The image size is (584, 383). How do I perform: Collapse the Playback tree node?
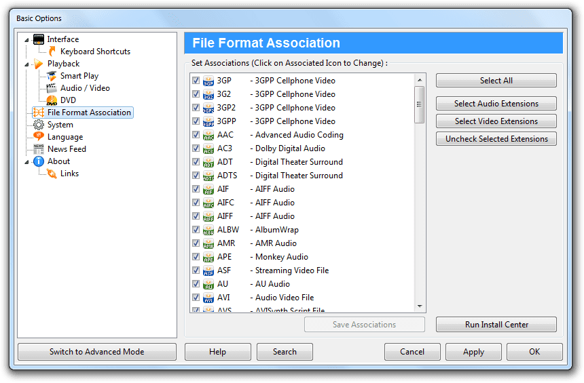point(26,64)
